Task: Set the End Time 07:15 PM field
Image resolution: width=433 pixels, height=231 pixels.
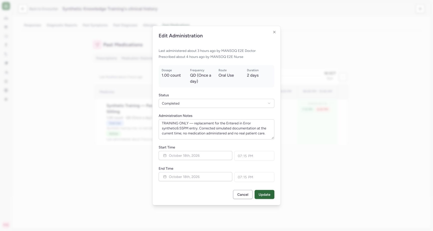Action: 254,177
